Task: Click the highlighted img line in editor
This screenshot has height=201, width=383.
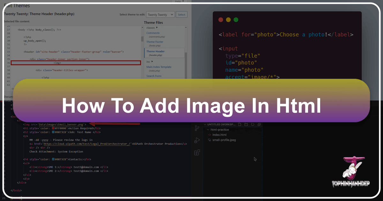Action: (76, 63)
